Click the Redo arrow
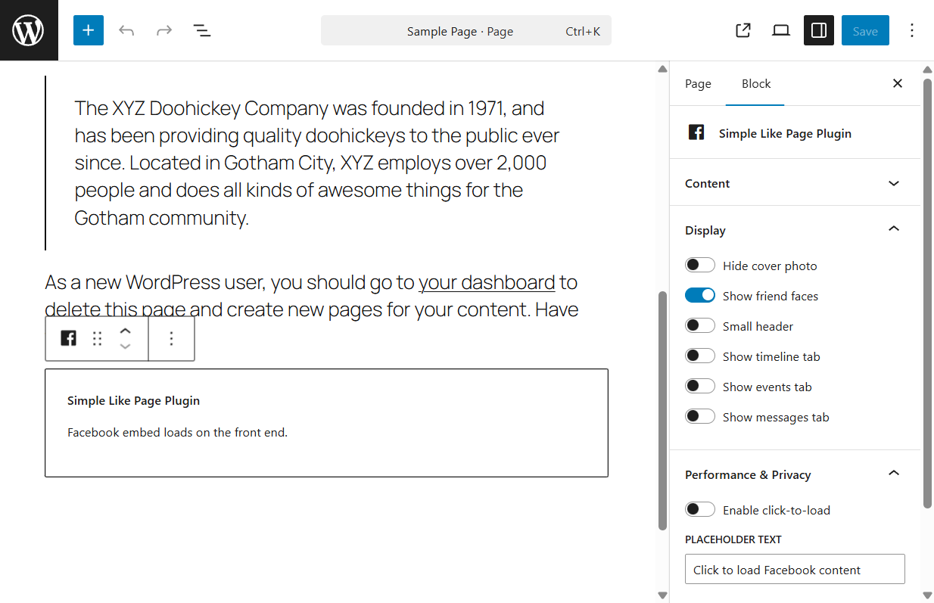The width and height of the screenshot is (934, 603). click(163, 30)
